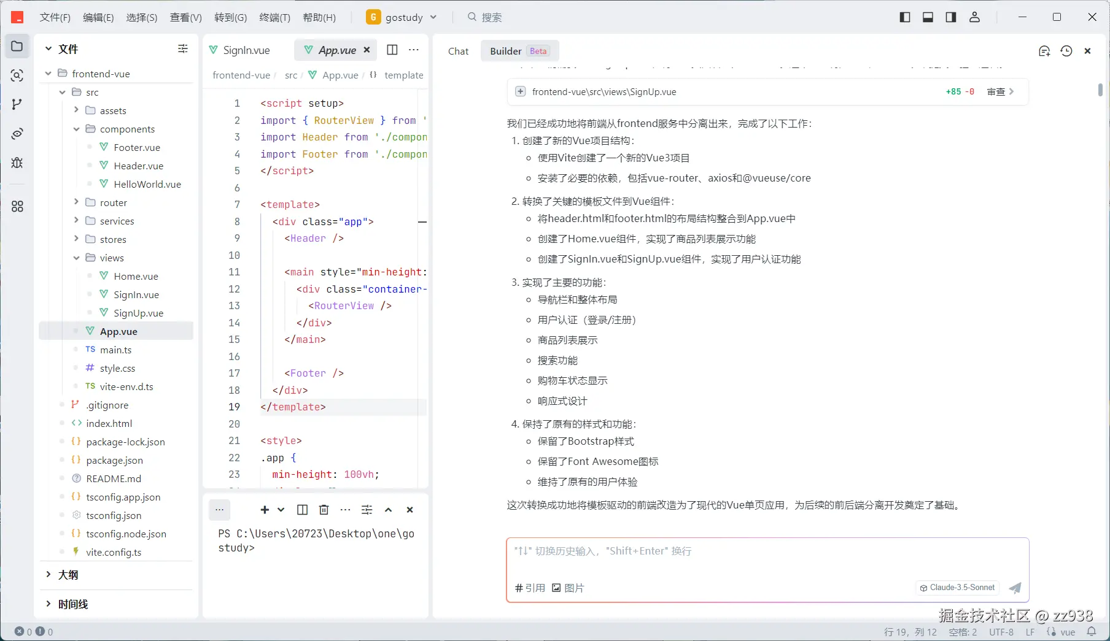
Task: Open the 查看(V) menu
Action: 186,17
